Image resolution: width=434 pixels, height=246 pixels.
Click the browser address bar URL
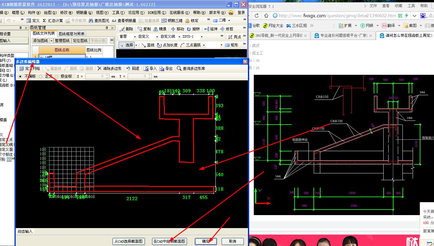coord(337,16)
